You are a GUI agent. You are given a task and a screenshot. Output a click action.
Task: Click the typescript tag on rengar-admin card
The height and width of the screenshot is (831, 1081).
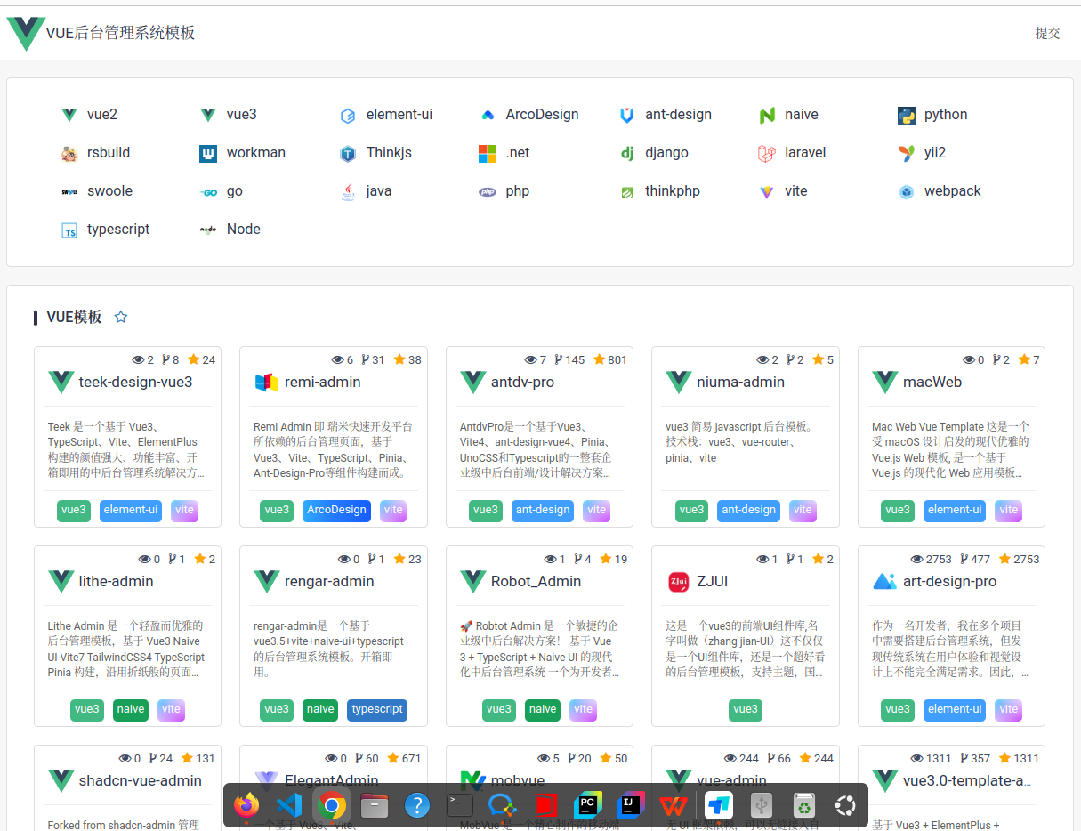pos(377,709)
